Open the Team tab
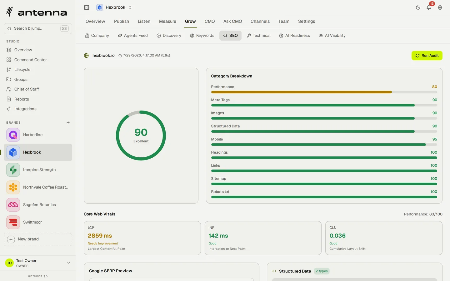Image resolution: width=450 pixels, height=281 pixels. pyautogui.click(x=284, y=21)
